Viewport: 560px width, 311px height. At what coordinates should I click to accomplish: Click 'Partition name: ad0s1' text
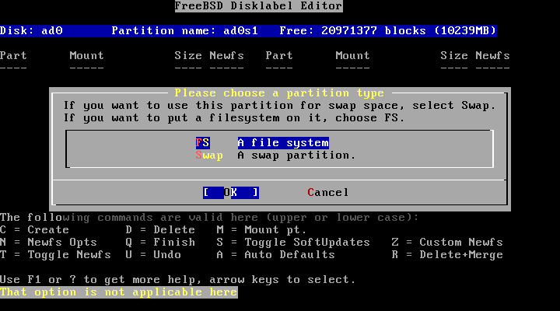184,30
